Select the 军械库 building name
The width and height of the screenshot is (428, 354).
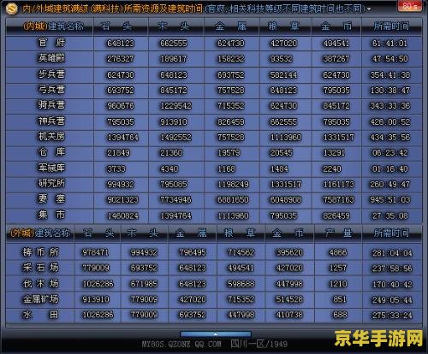point(51,168)
